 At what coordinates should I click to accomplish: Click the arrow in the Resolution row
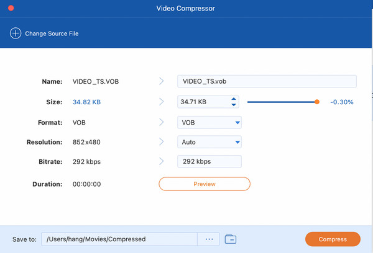pos(162,142)
